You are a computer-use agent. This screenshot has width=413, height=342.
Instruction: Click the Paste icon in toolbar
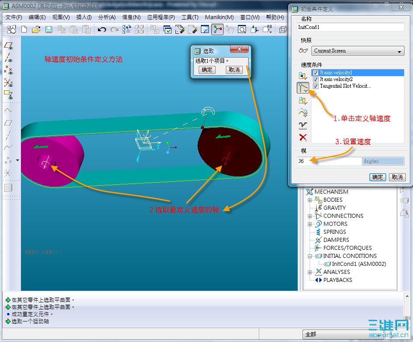tap(74, 29)
